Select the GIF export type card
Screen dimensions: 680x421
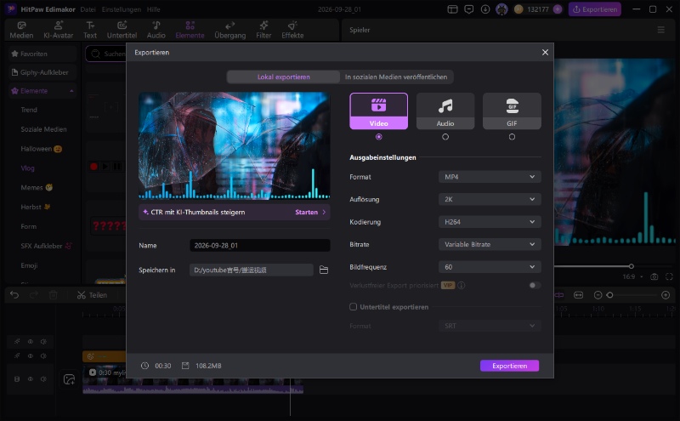[x=512, y=111]
